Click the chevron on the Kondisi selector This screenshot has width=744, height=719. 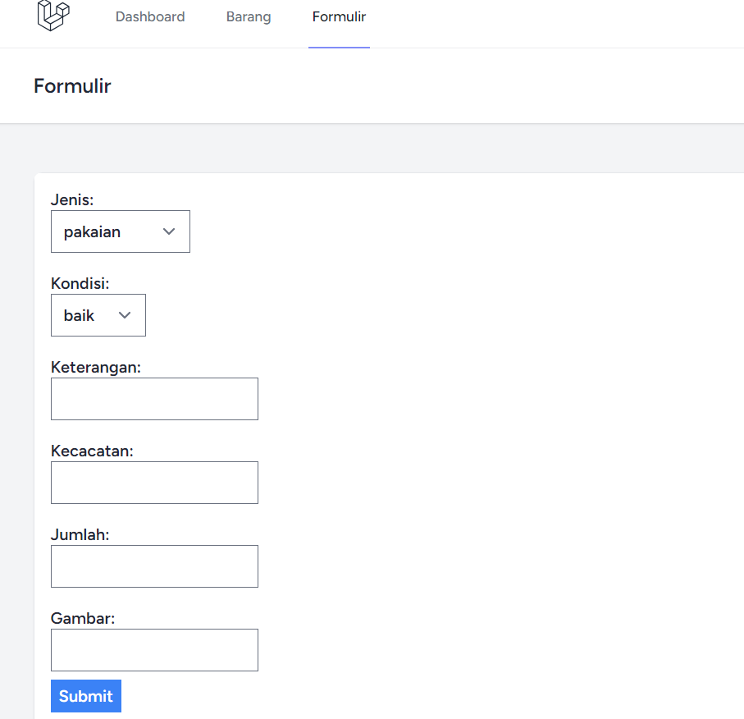tap(125, 315)
